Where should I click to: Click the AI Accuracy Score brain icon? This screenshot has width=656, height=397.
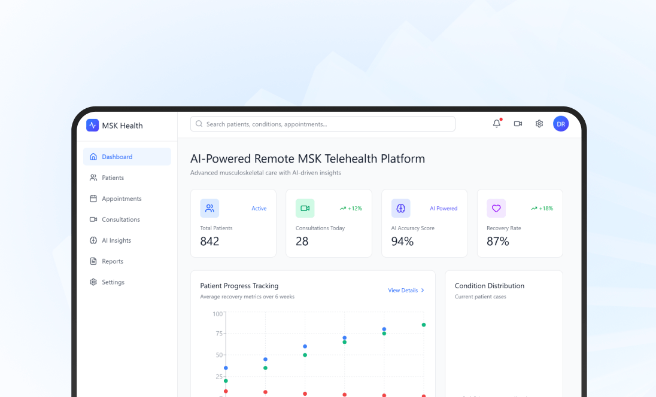(400, 207)
